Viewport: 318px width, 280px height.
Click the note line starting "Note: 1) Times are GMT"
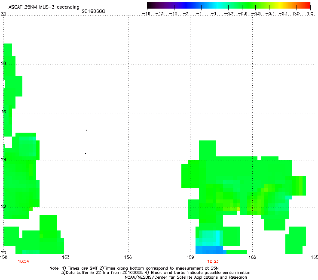(134, 268)
